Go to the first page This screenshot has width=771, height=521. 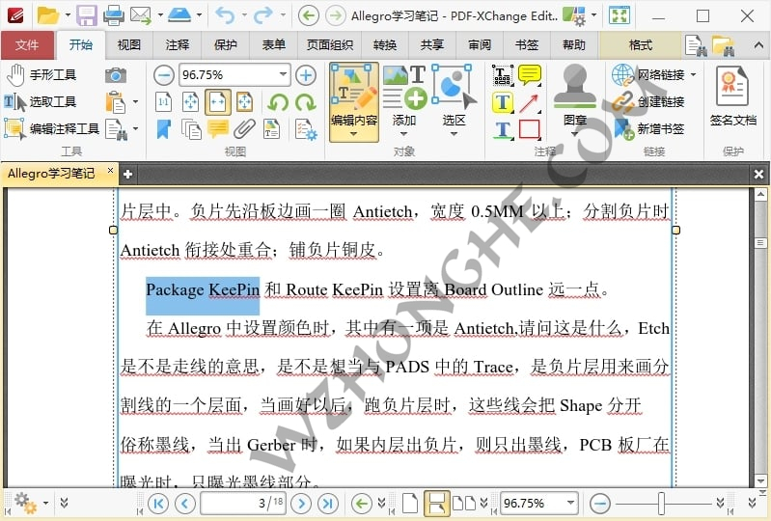[158, 503]
